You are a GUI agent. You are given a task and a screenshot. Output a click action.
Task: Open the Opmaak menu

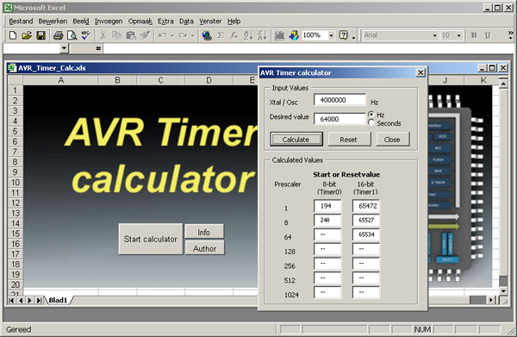click(x=140, y=21)
